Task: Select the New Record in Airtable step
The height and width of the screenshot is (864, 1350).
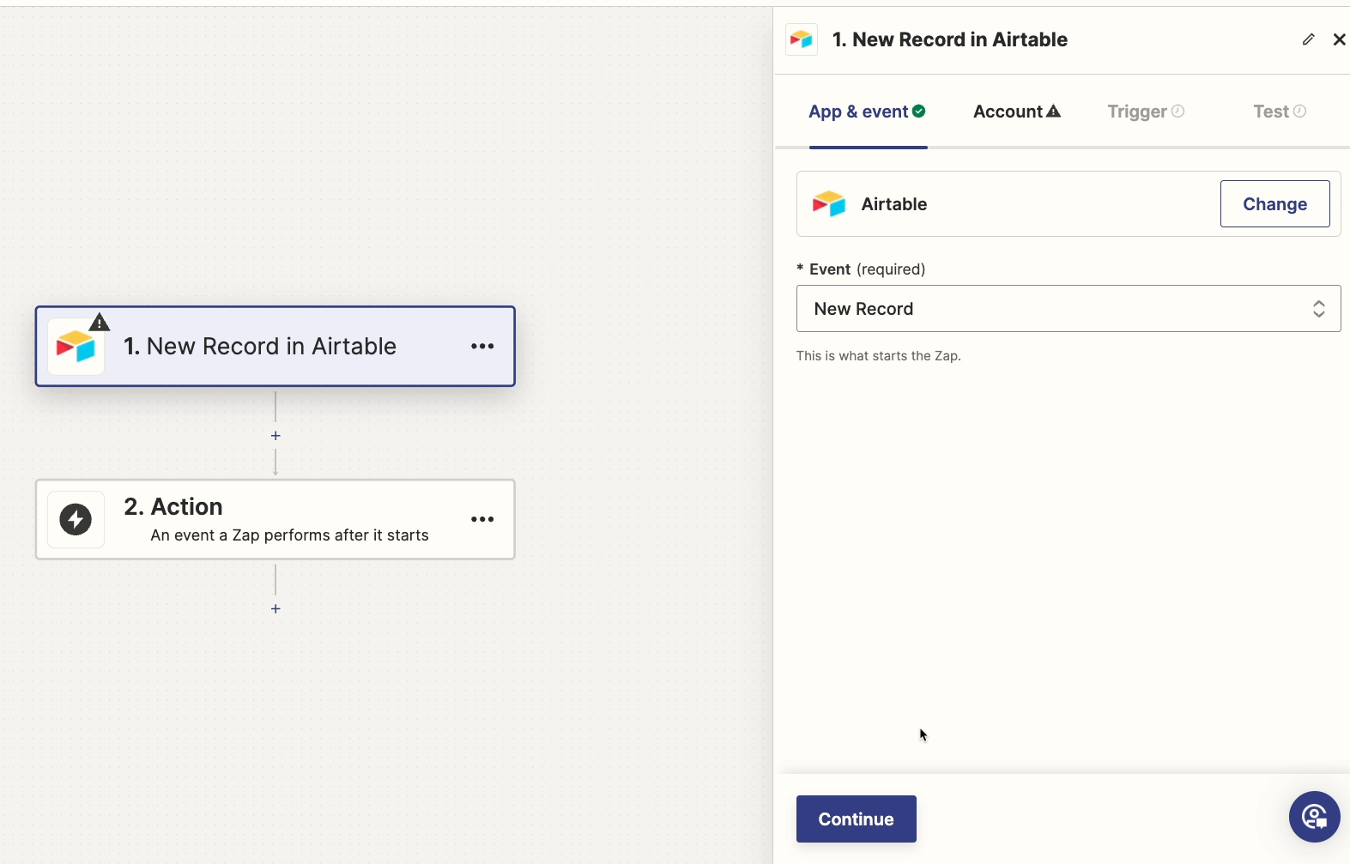Action: pyautogui.click(x=275, y=347)
